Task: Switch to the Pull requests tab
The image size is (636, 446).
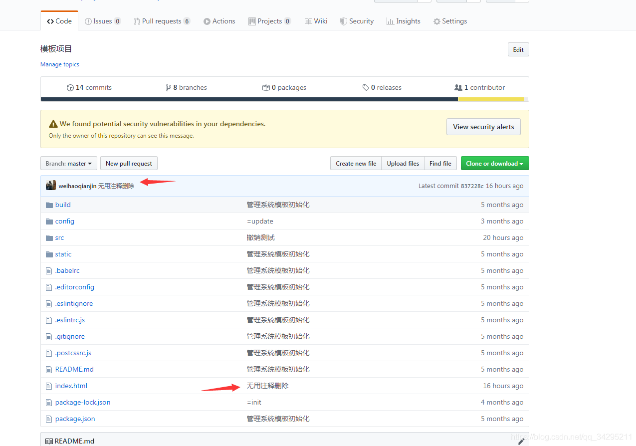Action: coord(162,21)
